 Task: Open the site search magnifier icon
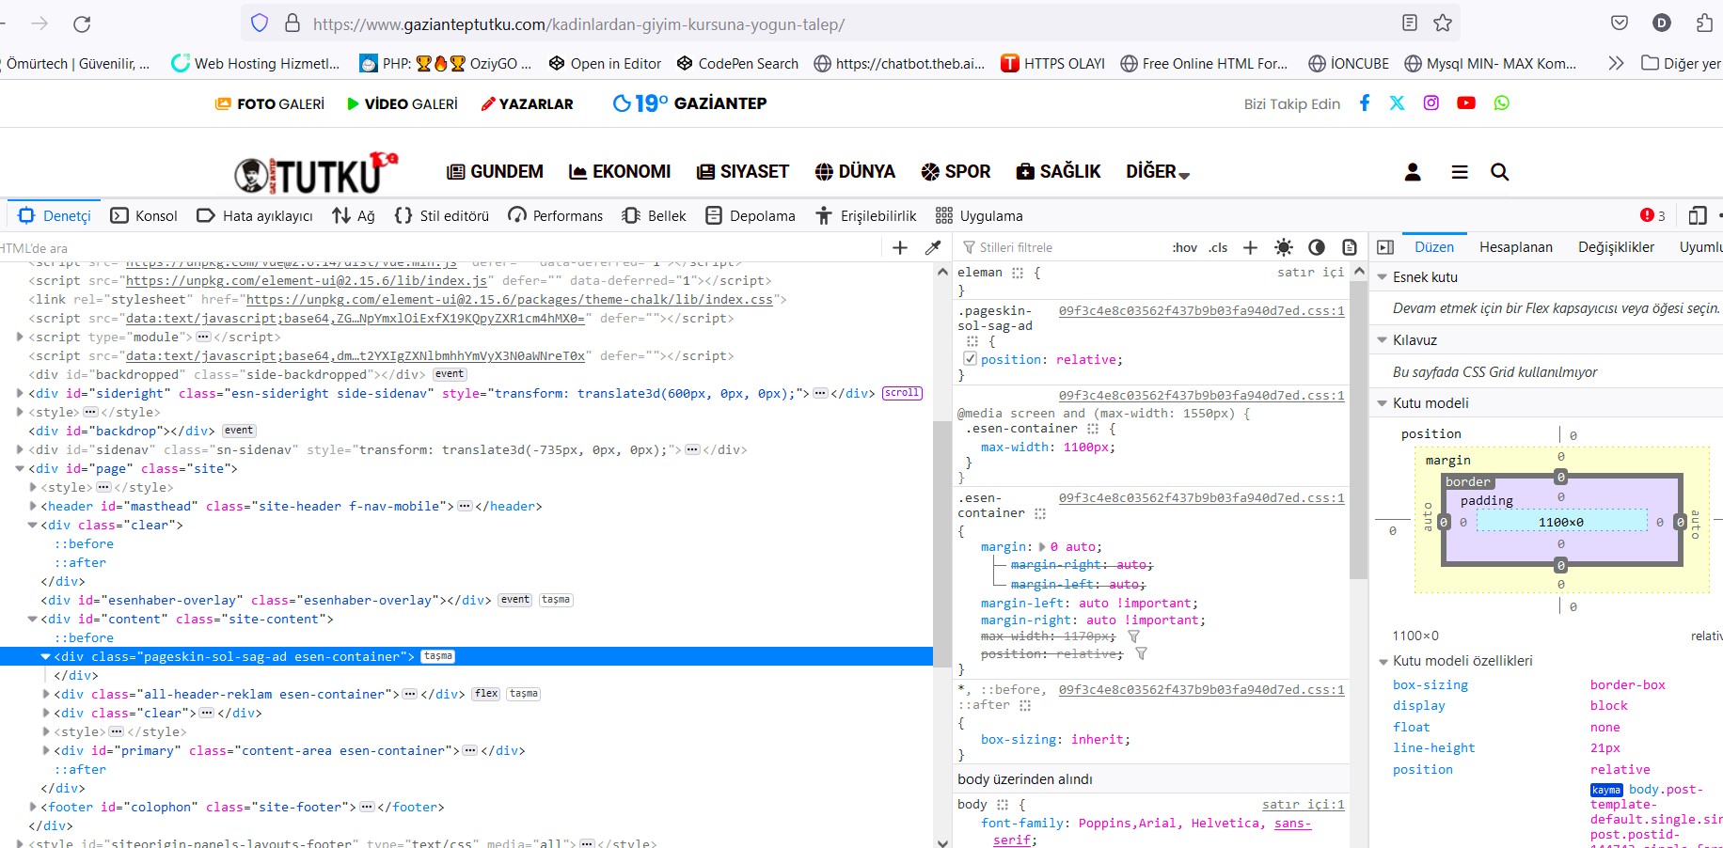pos(1499,172)
